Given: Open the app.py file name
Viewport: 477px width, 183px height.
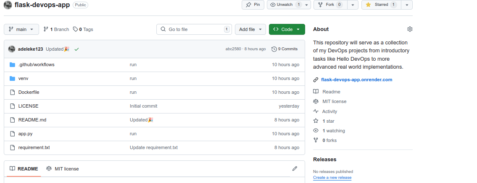Looking at the screenshot, I should 25,134.
